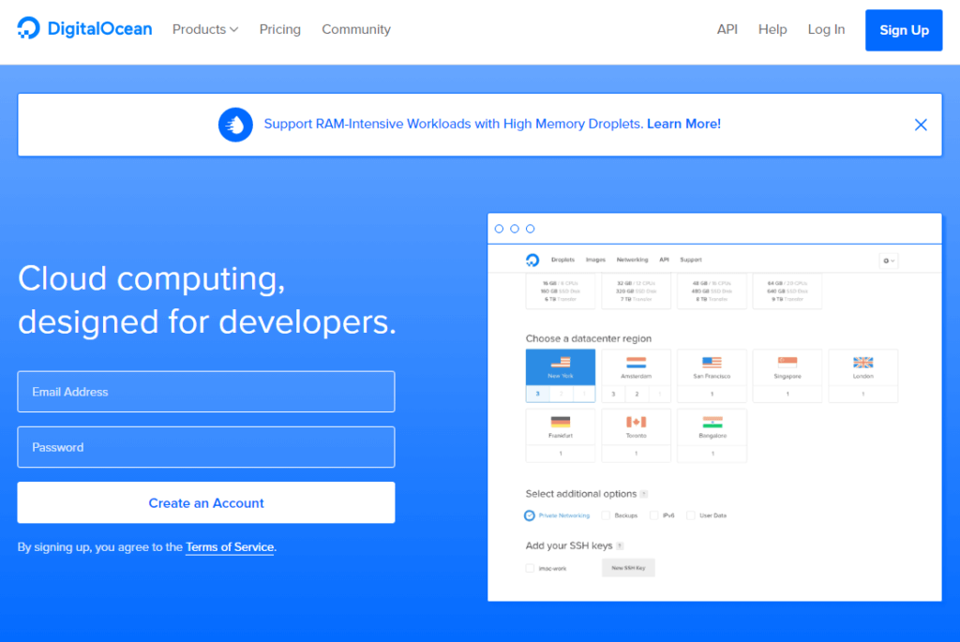Click the Log In link
Screen dimensions: 960x642
click(827, 29)
